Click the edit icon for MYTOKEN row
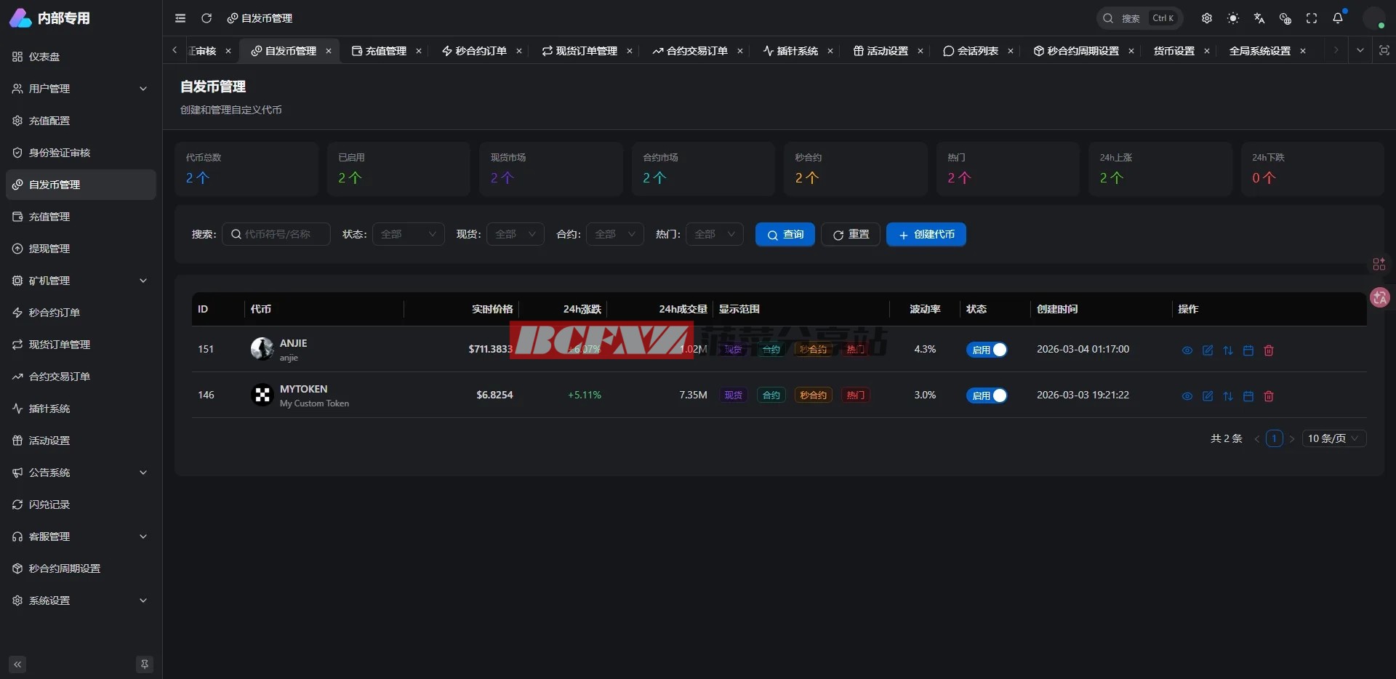1396x679 pixels. [1208, 396]
